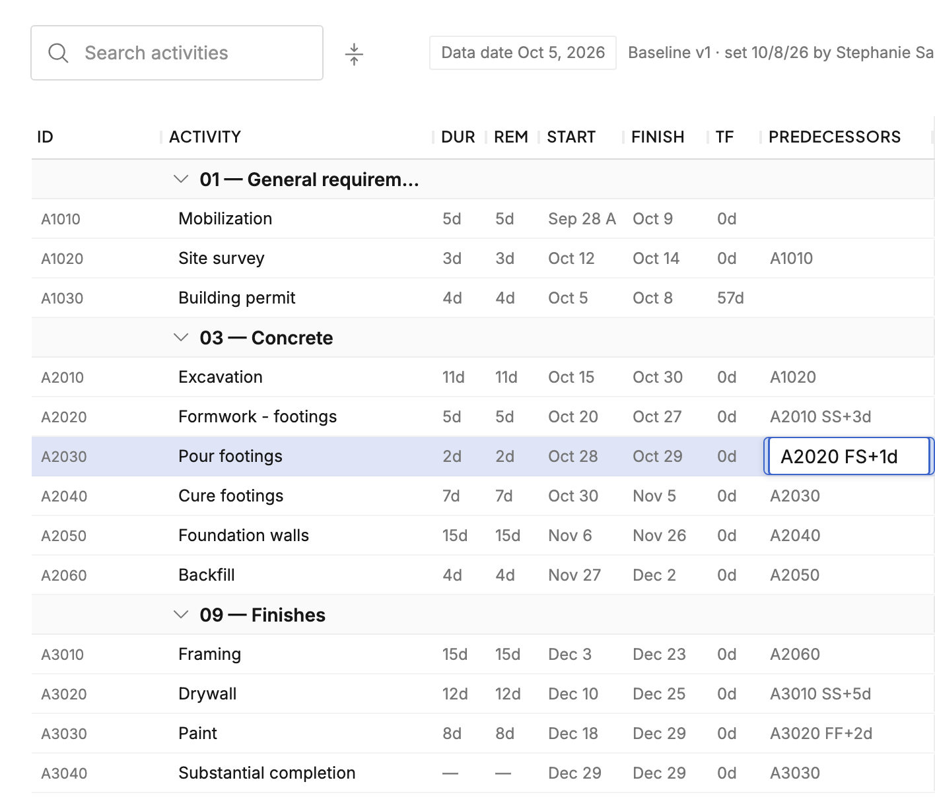Collapse the 01 — General requirements group
The width and height of the screenshot is (935, 809).
(181, 179)
